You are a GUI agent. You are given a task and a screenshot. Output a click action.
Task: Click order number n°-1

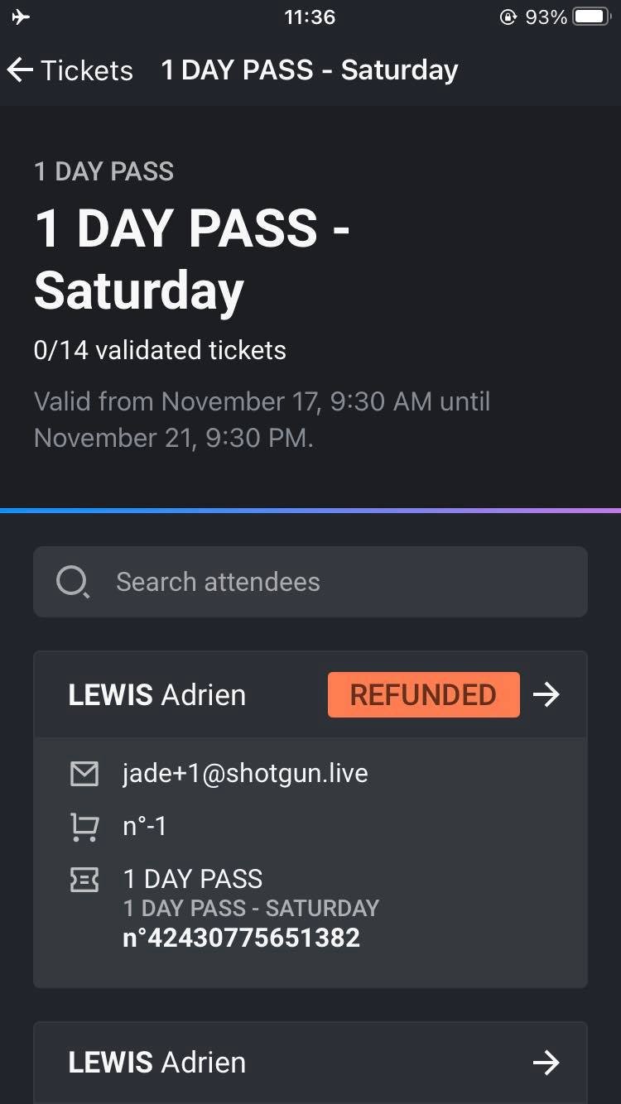(145, 826)
